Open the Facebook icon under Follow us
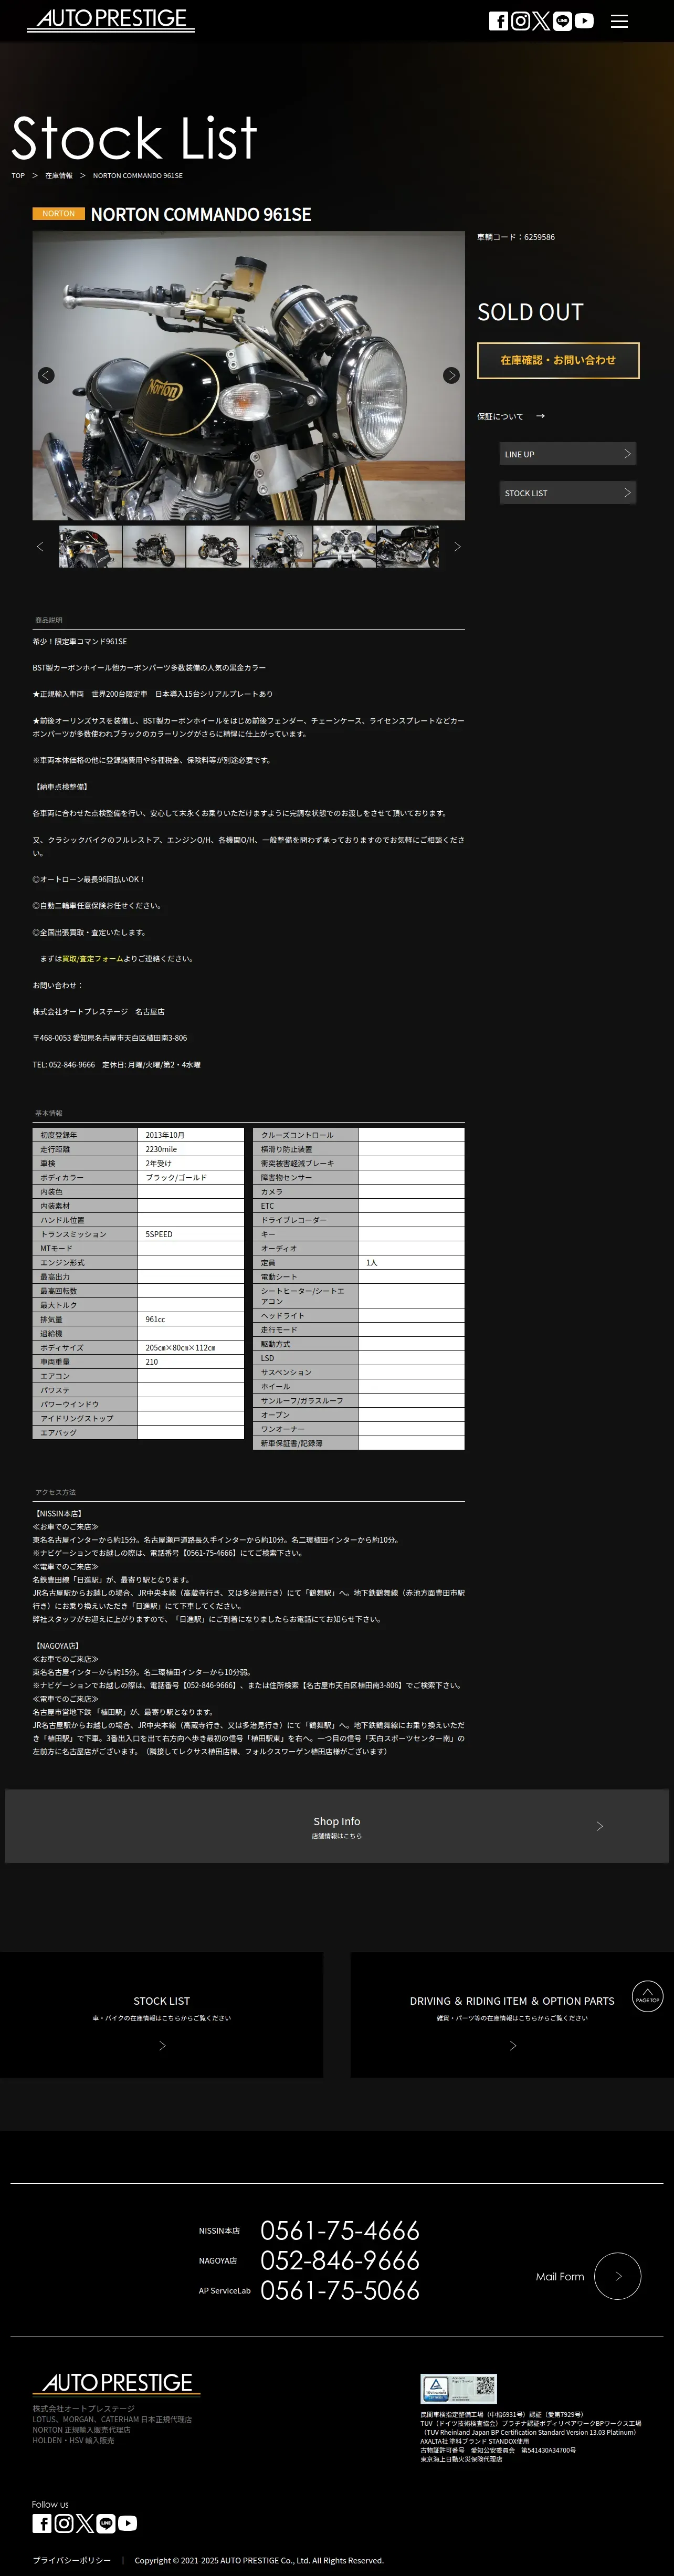The height and width of the screenshot is (2576, 674). 42,2523
